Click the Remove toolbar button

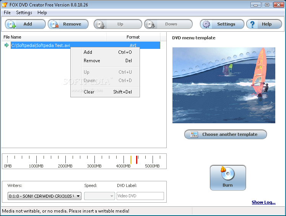tap(68, 24)
